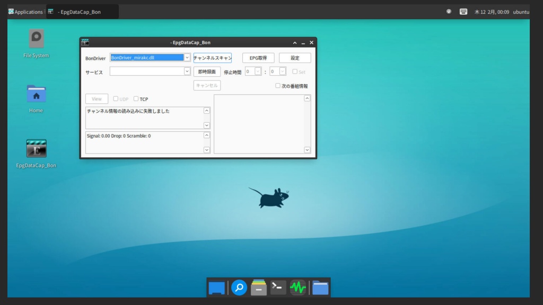Viewport: 543px width, 305px height.
Task: Launch the terminal from the dock
Action: point(278,288)
